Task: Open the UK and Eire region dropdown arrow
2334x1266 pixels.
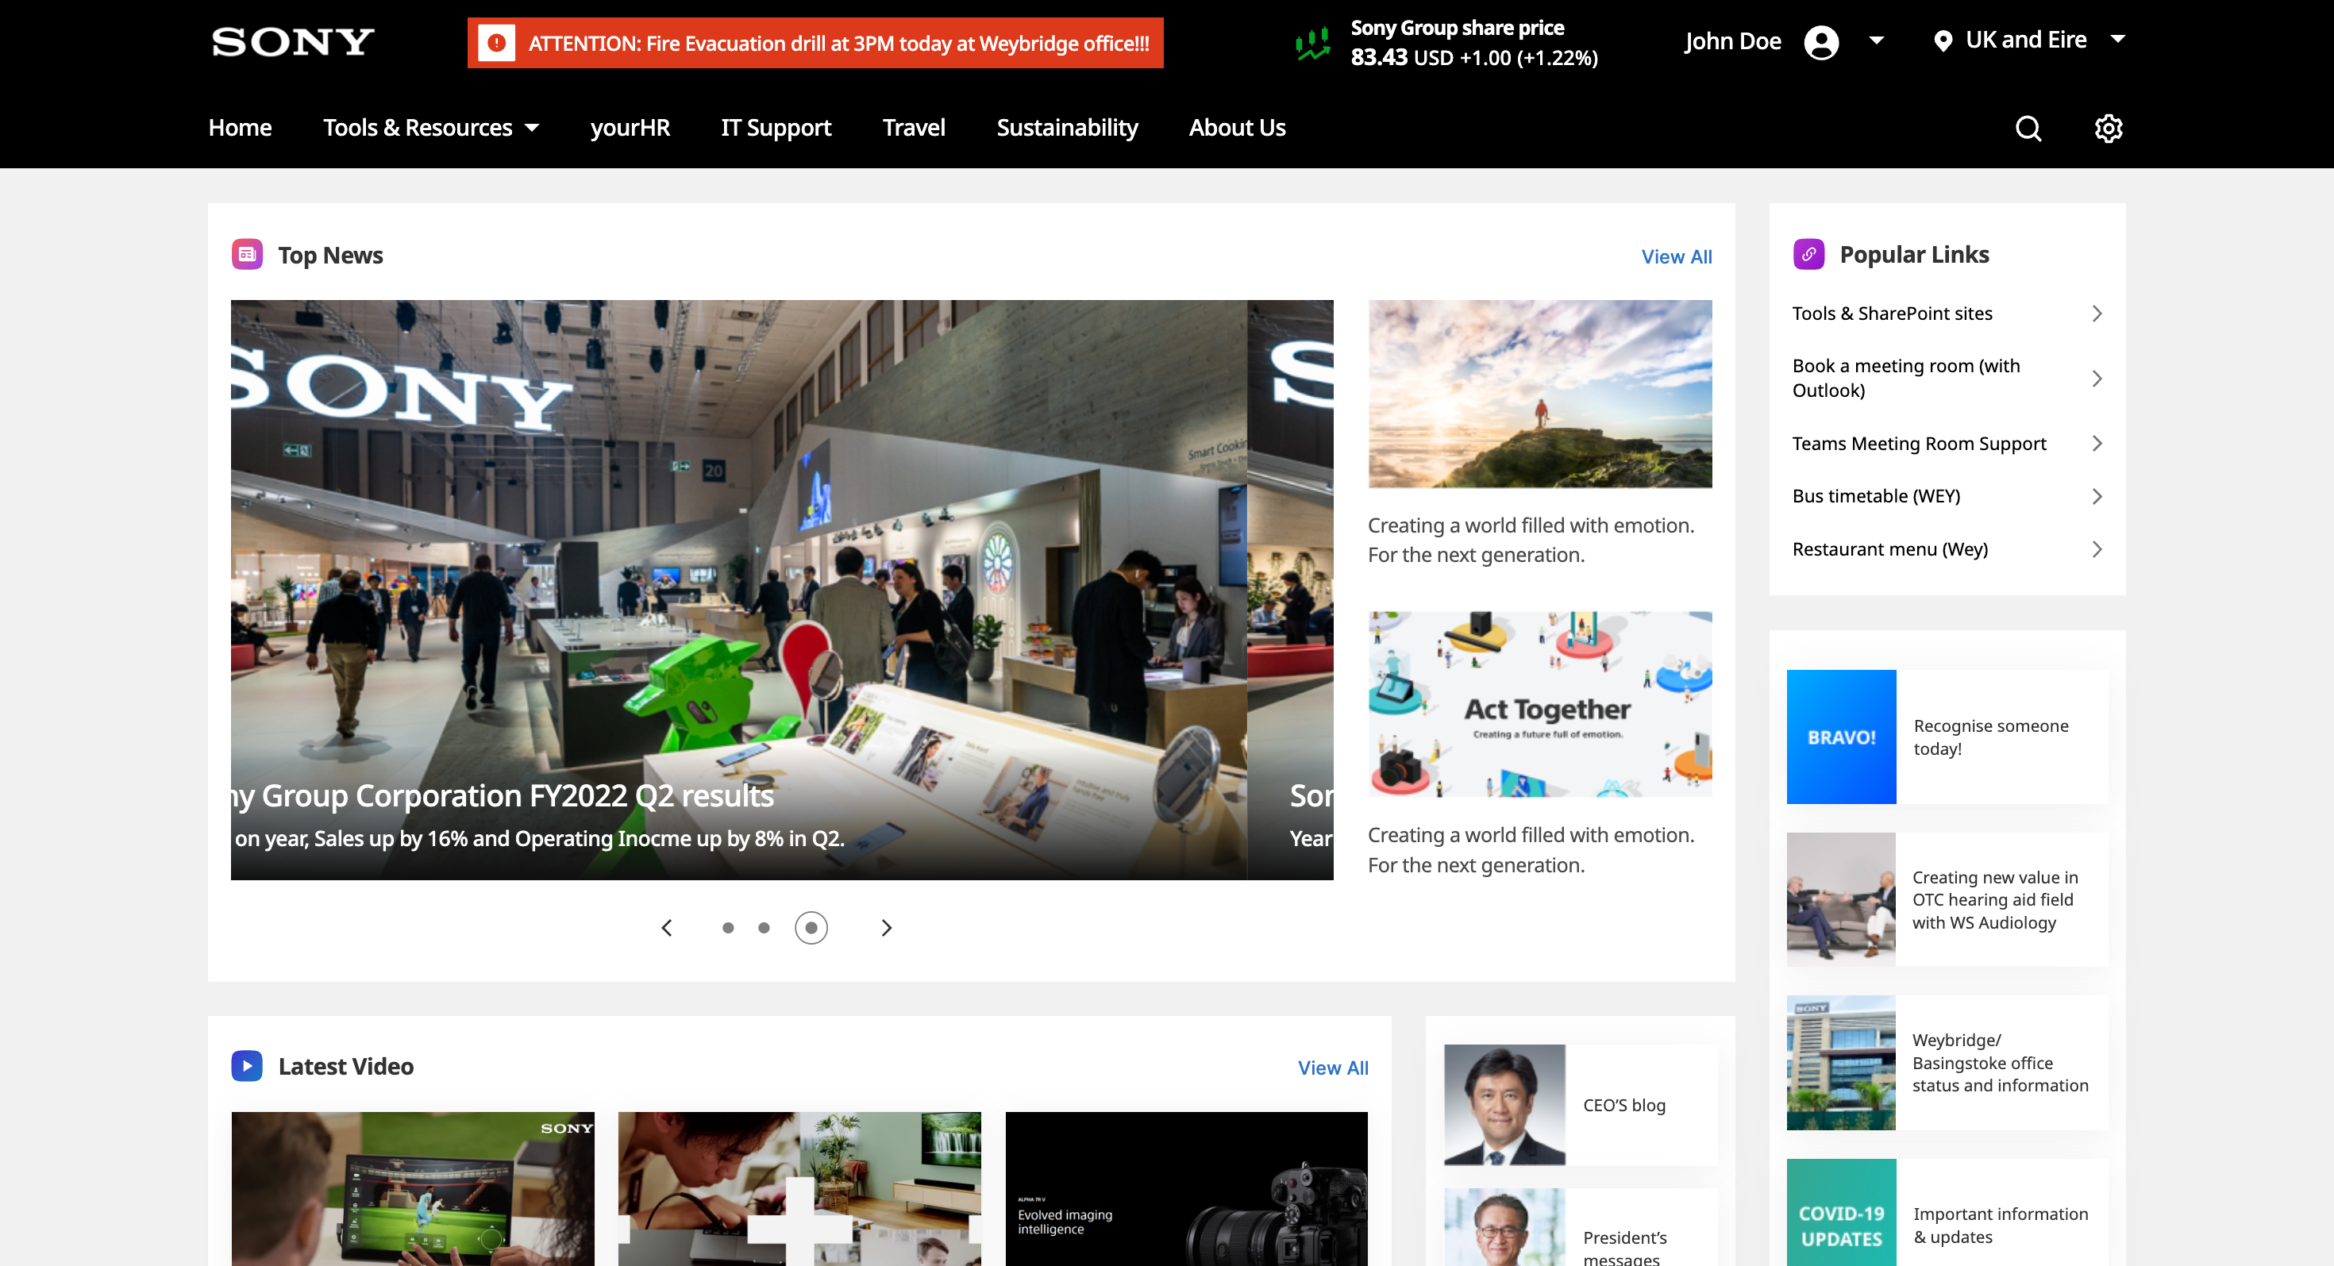Action: (2117, 39)
